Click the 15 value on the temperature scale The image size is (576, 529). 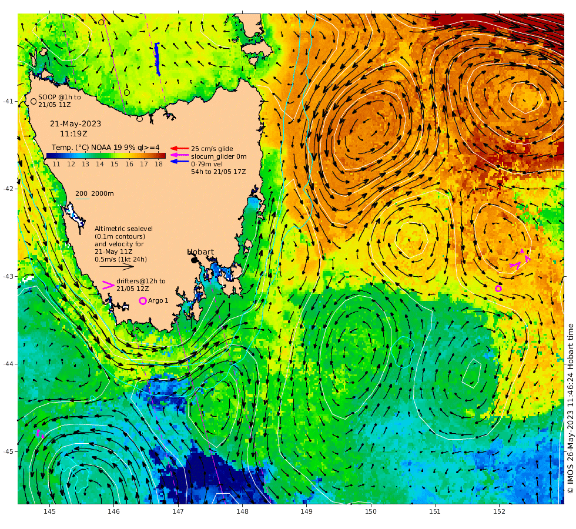[115, 164]
